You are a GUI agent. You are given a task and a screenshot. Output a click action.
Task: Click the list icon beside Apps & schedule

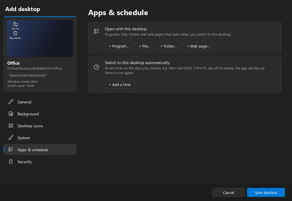click(x=11, y=149)
